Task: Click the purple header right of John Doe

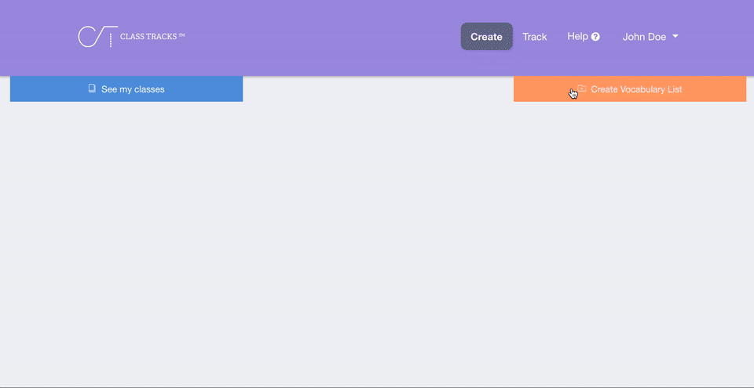Action: click(719, 37)
